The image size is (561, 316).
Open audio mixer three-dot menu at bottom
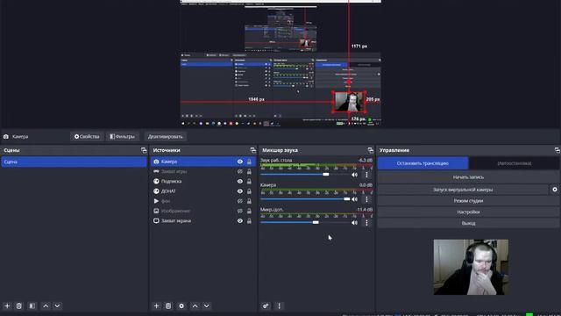pos(279,306)
